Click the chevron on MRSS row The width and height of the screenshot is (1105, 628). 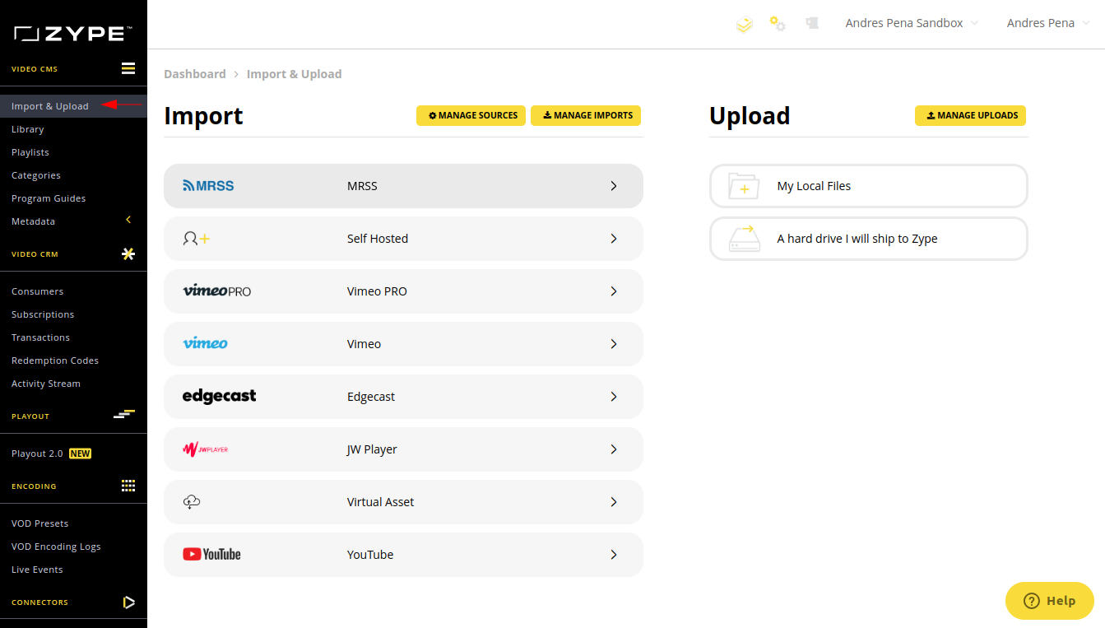(614, 186)
